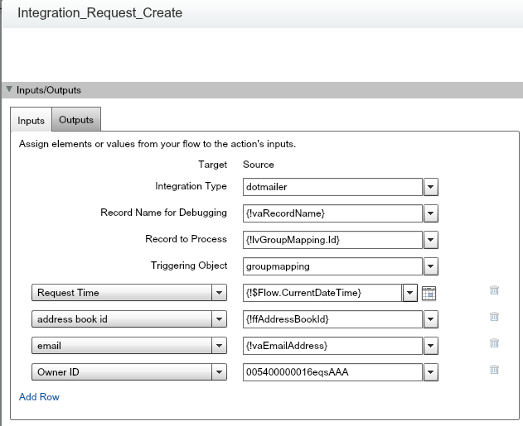Image resolution: width=523 pixels, height=426 pixels.
Task: Click trash icon for email row
Action: tap(494, 343)
